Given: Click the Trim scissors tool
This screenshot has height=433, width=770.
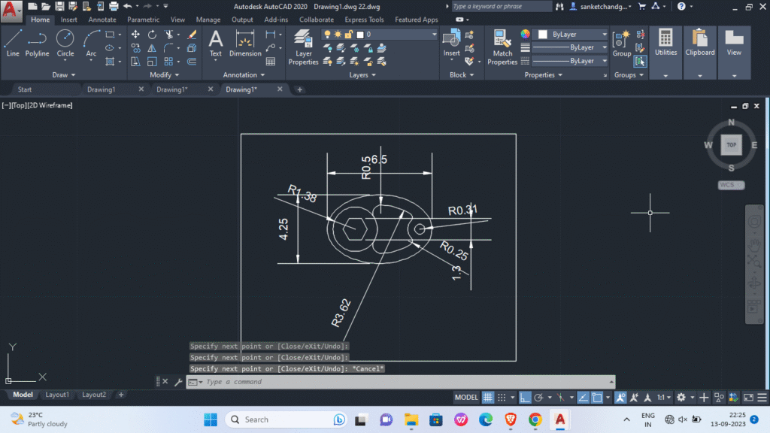Looking at the screenshot, I should pyautogui.click(x=168, y=35).
